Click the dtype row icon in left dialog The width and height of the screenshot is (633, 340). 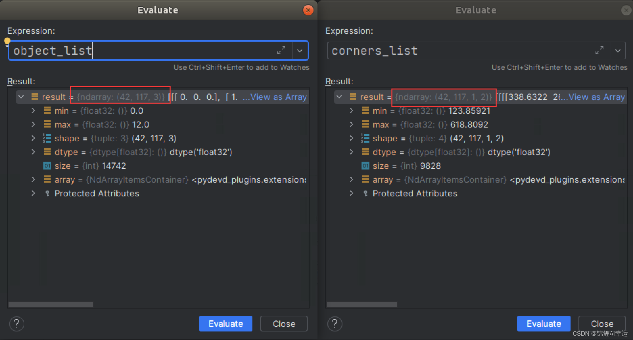47,152
